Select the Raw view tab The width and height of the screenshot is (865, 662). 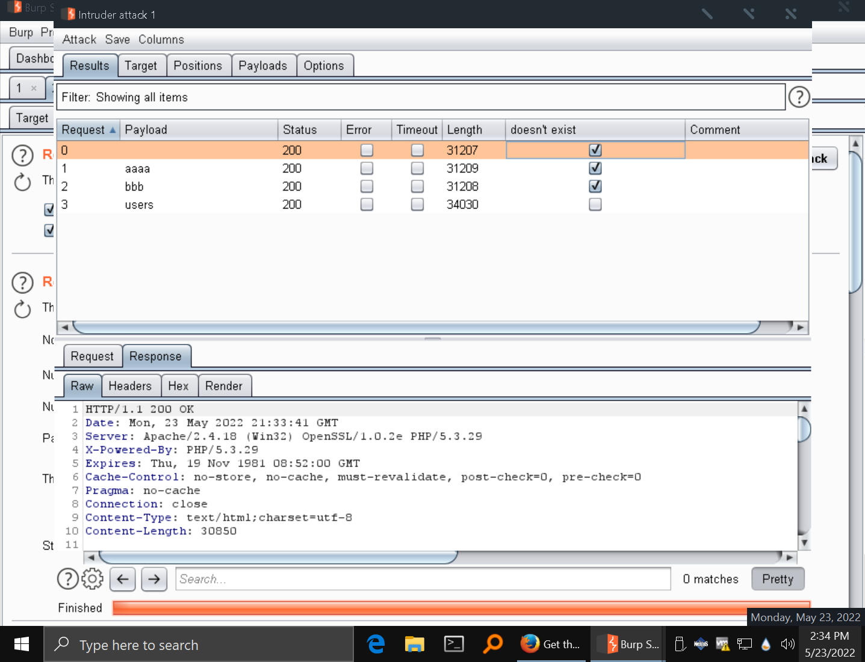point(82,386)
